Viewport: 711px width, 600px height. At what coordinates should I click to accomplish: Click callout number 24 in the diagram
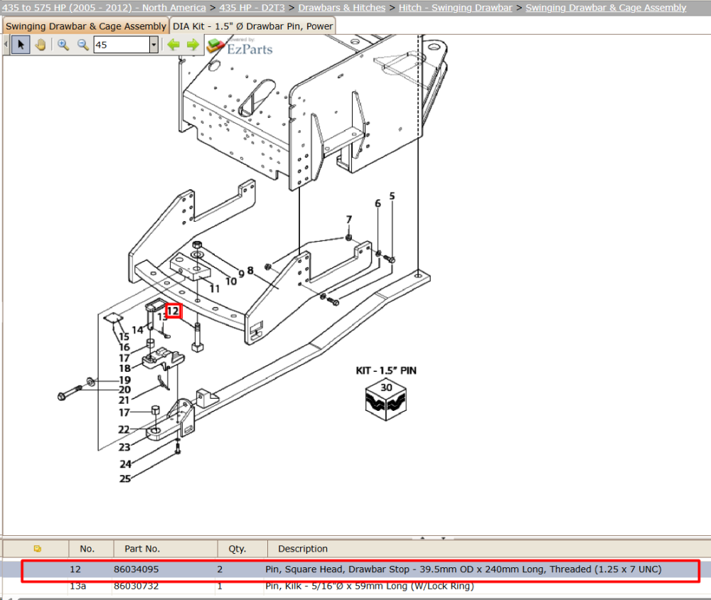point(126,464)
